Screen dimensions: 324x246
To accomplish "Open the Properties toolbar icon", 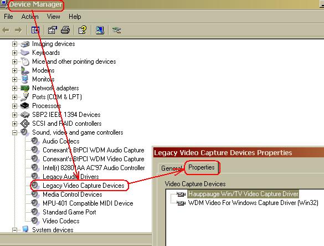I will [x=53, y=30].
